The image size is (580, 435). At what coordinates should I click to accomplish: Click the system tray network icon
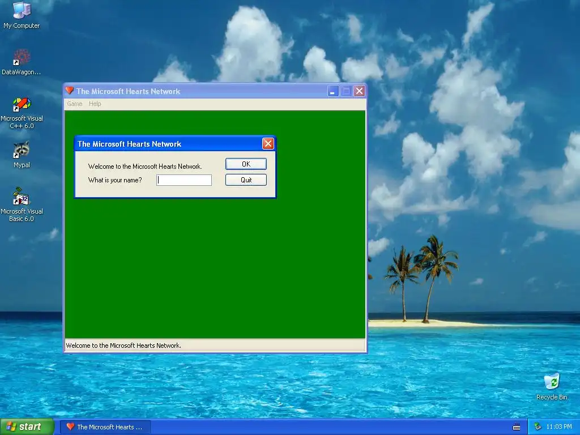[x=538, y=427]
